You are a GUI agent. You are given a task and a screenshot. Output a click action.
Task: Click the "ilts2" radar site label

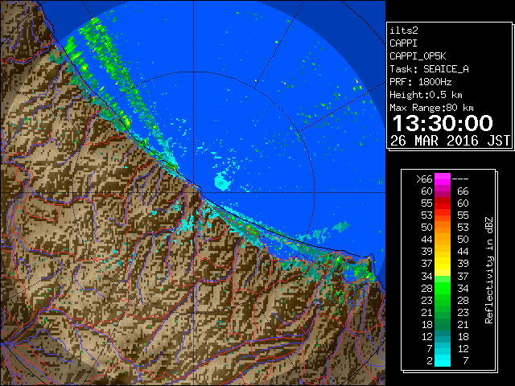(x=404, y=31)
